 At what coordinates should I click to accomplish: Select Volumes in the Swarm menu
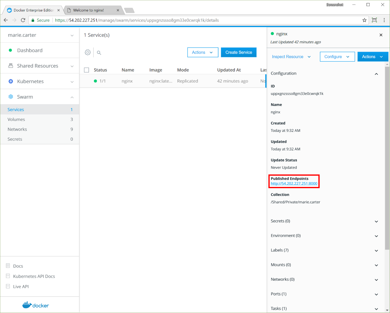pos(16,119)
